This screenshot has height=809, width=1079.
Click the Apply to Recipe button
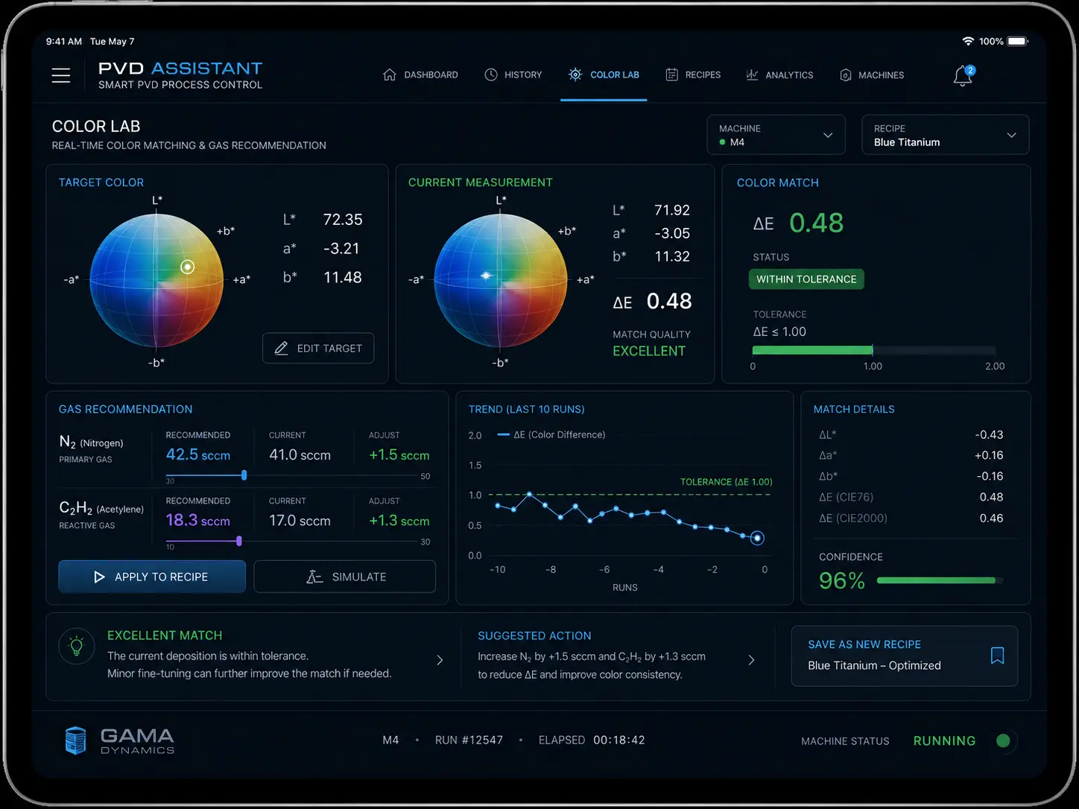152,577
